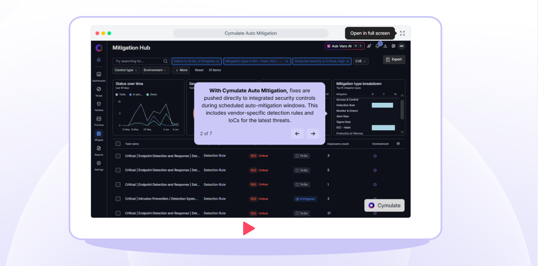Click the red play arrow below the demo
Viewport: 538px width, 266px height.
click(x=249, y=228)
